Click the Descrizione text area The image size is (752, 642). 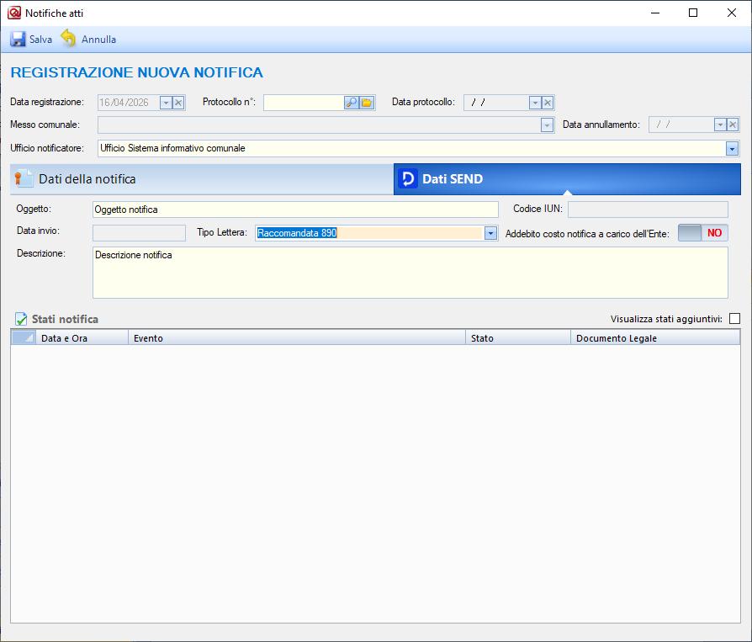click(410, 273)
